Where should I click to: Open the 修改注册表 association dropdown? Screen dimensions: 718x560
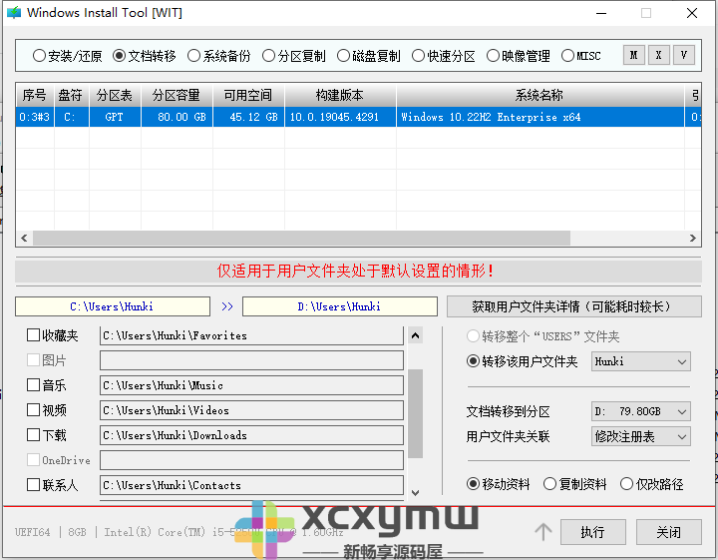point(640,436)
